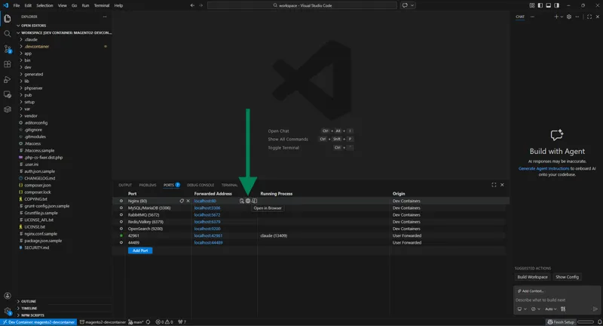Open the Selection menu
Viewport: 603px width, 326px height.
44,5
